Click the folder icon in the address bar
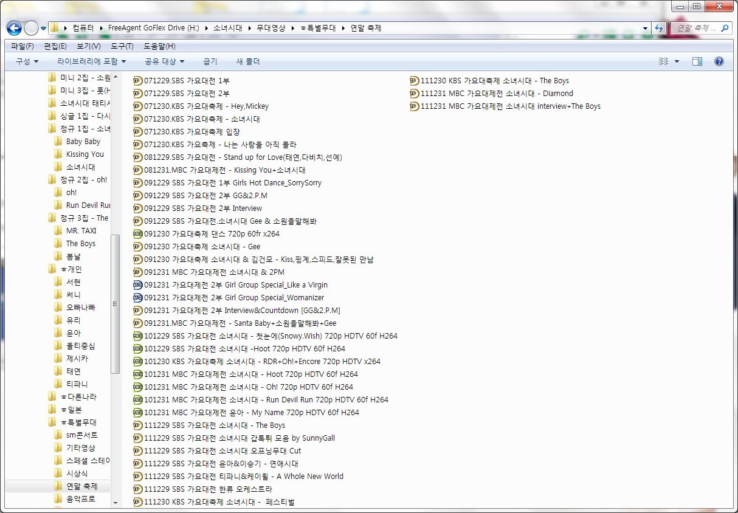The width and height of the screenshot is (738, 513). click(54, 27)
